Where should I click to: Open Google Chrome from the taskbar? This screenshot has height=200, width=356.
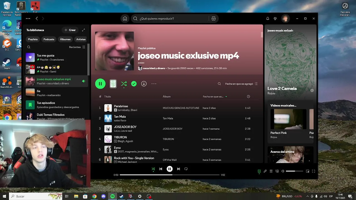pos(94,196)
